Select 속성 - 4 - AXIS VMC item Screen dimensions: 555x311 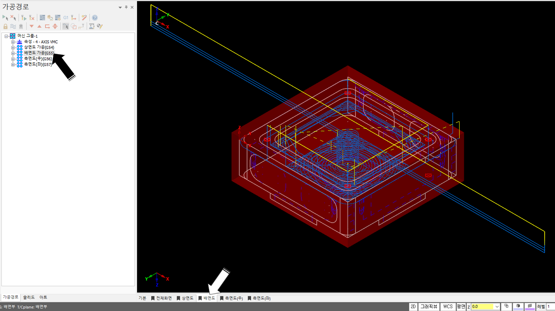[41, 42]
